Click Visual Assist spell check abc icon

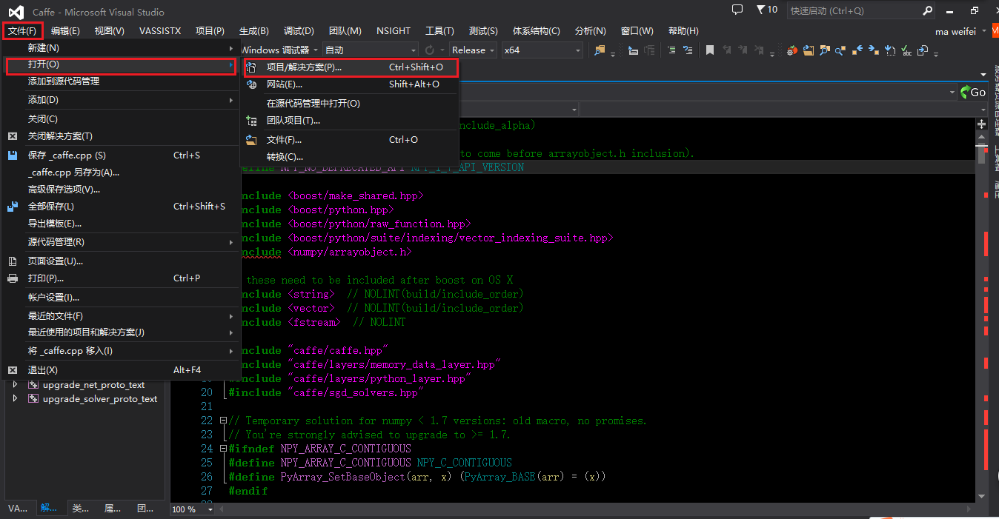click(x=906, y=50)
